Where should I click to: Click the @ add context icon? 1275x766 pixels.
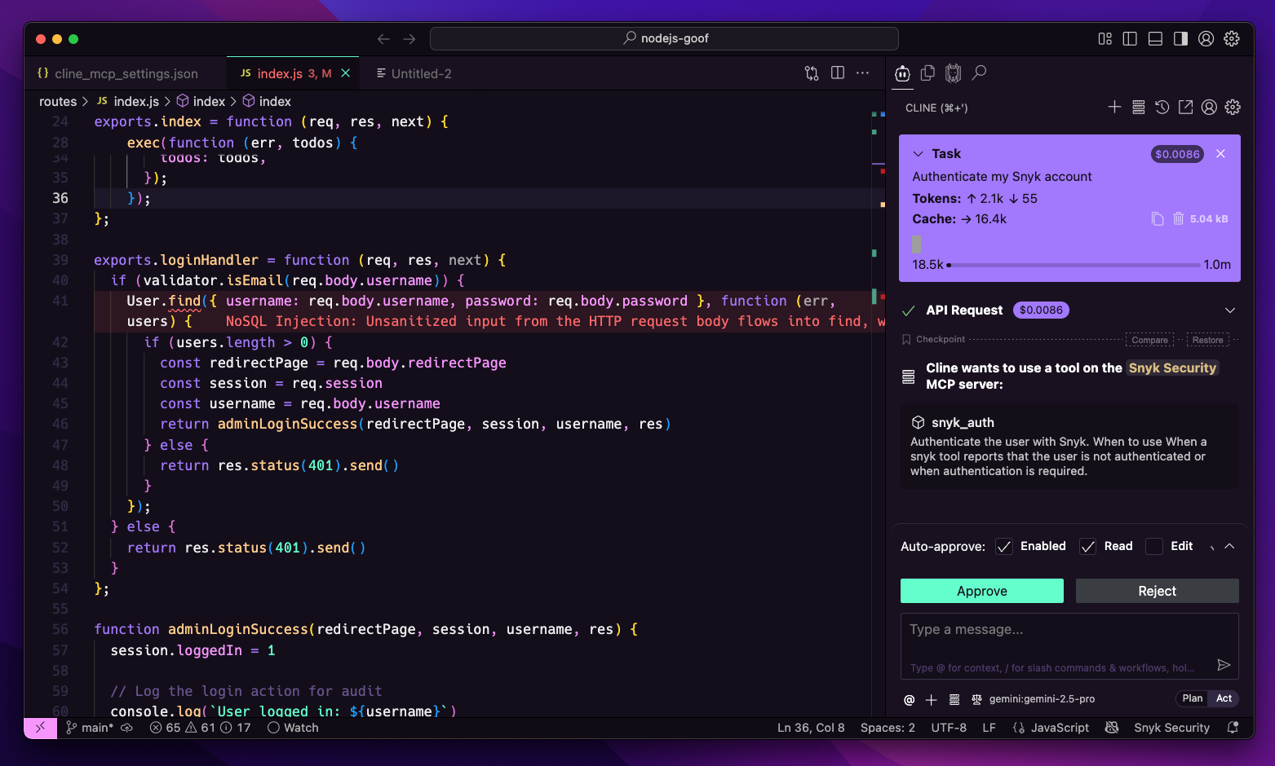pyautogui.click(x=910, y=699)
